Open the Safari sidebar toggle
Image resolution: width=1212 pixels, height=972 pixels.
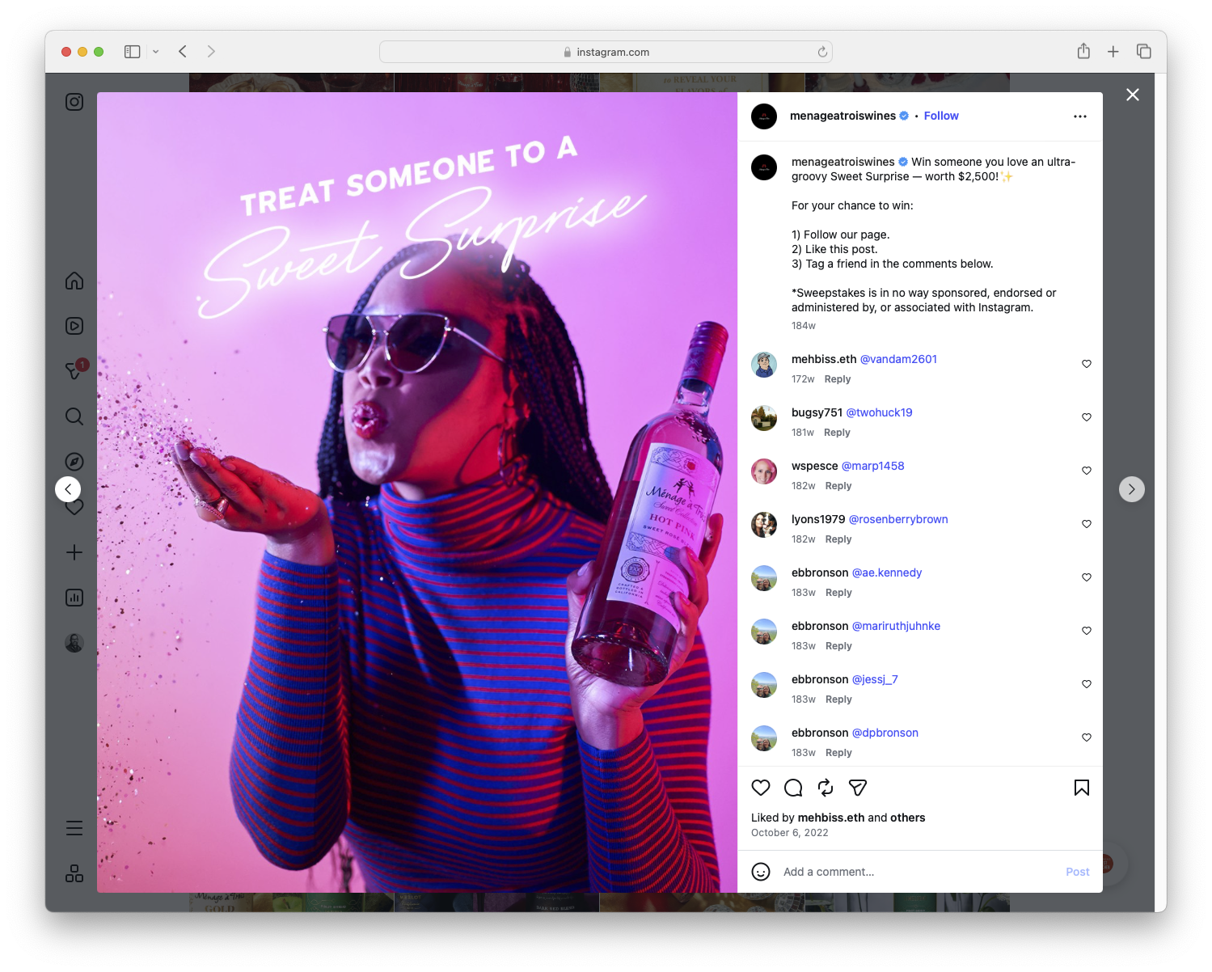point(131,51)
